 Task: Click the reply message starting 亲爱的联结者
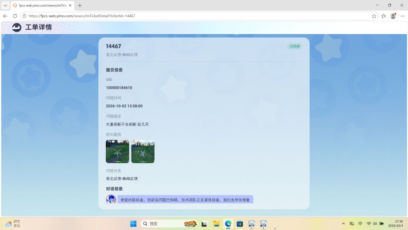pyautogui.click(x=185, y=200)
